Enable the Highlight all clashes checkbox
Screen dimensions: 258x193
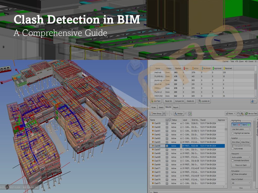coord(233,133)
